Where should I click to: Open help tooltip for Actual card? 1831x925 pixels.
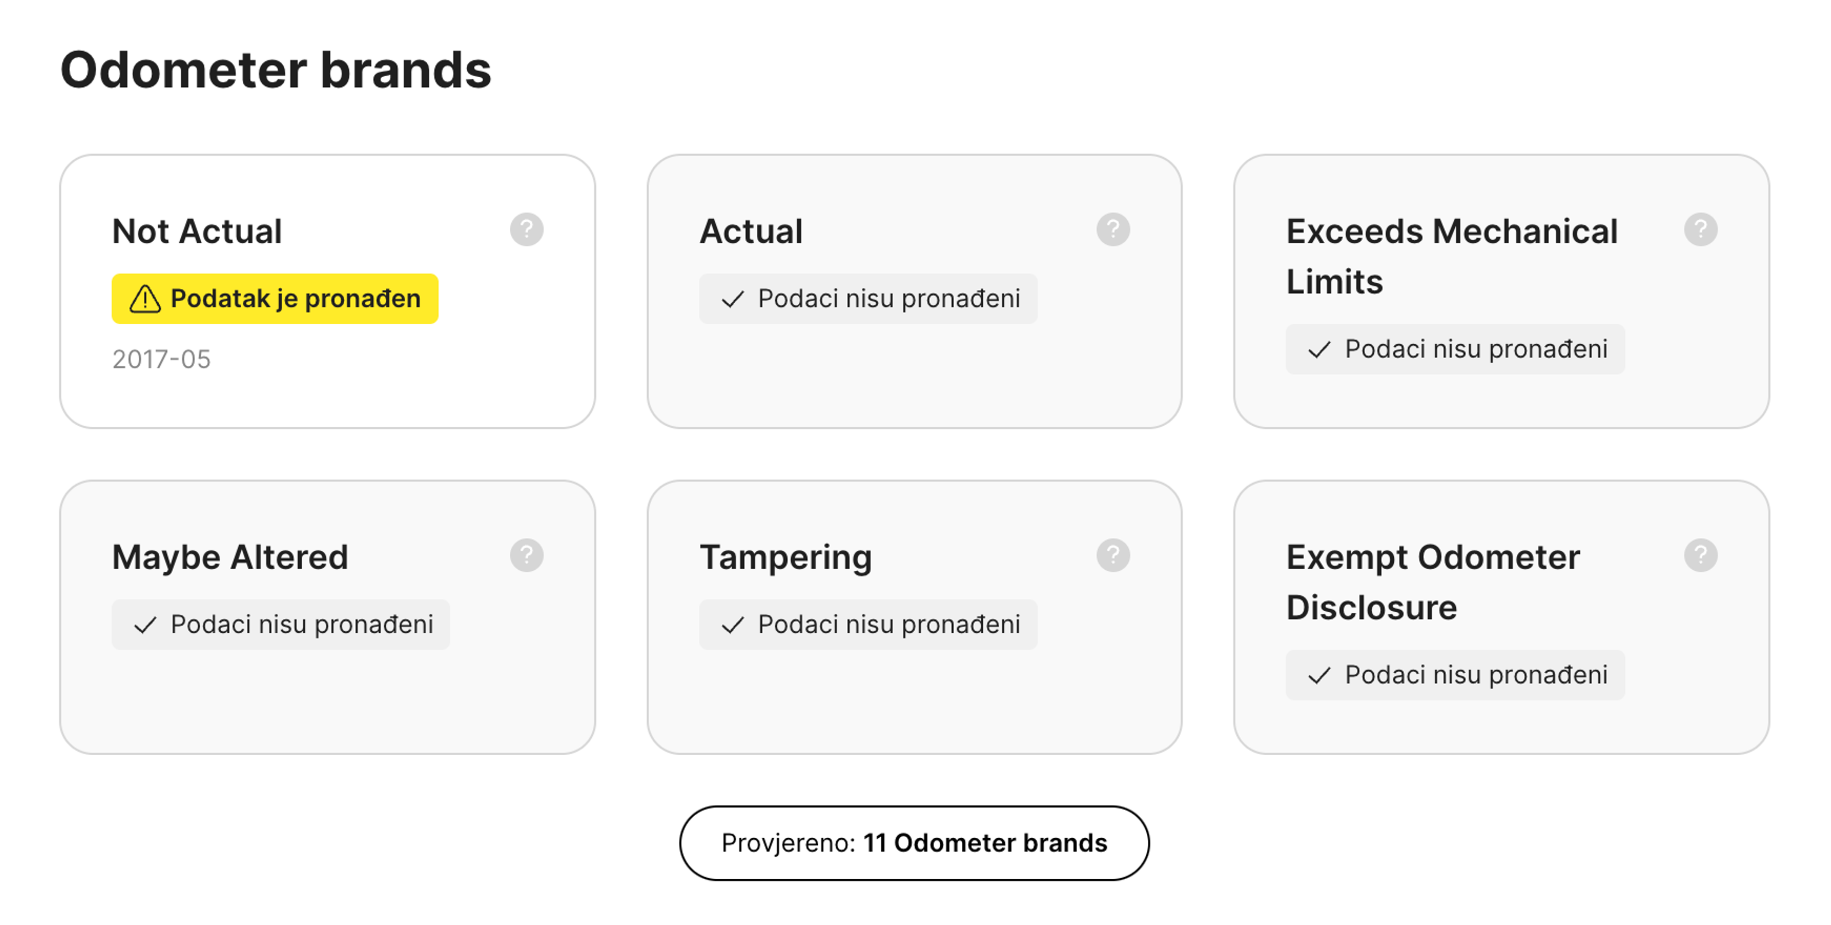click(1112, 230)
